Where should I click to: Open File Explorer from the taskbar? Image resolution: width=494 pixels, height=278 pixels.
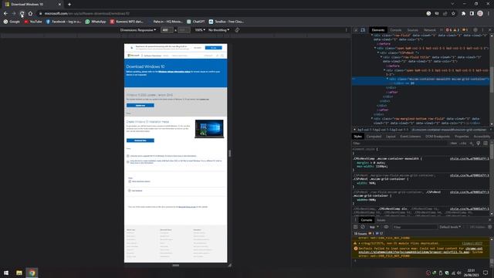(x=19, y=273)
